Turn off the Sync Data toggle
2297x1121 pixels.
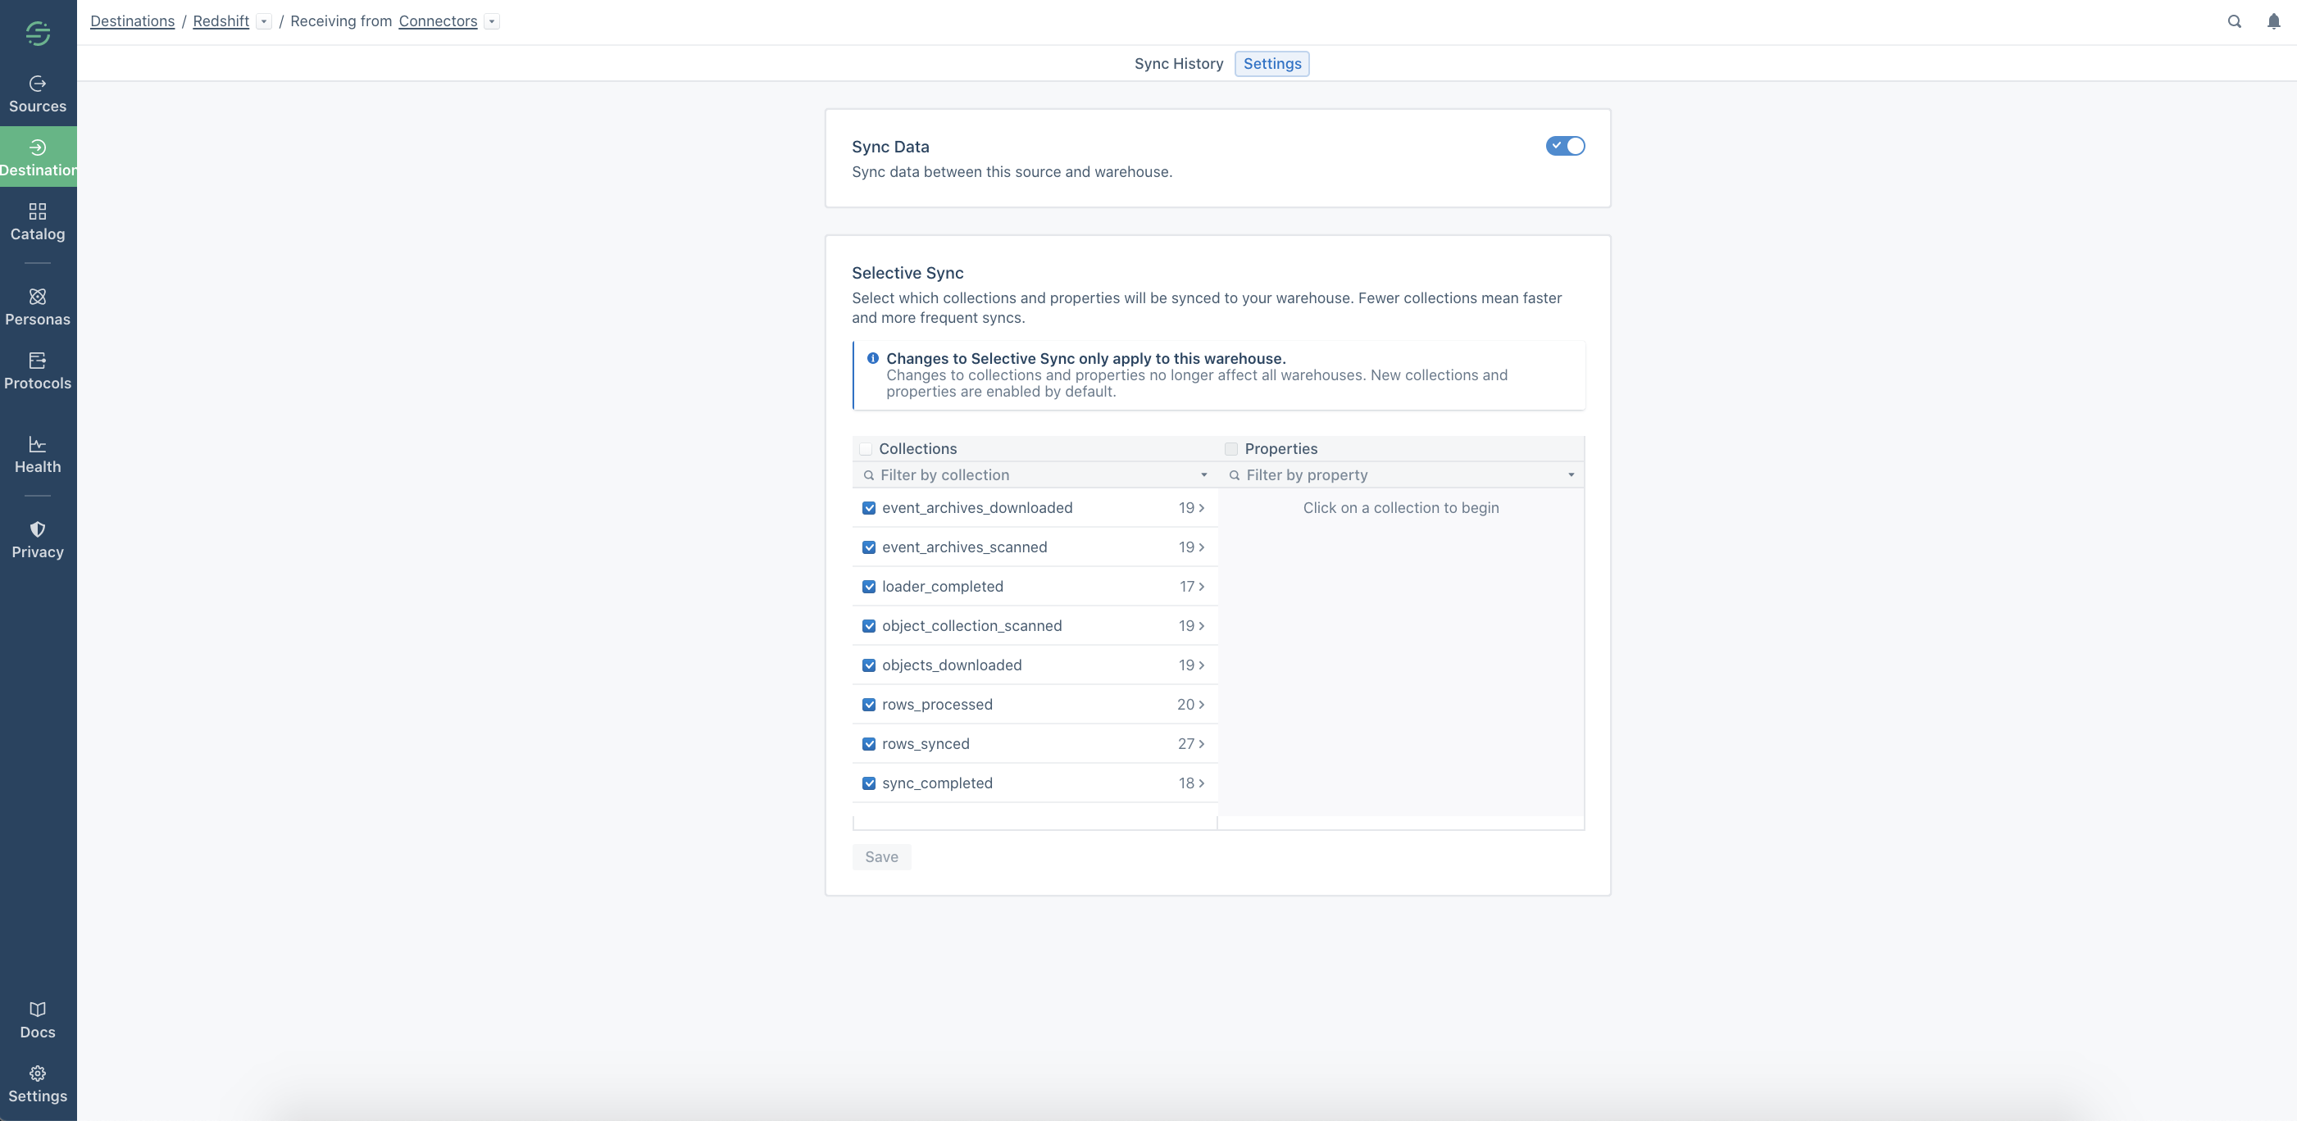coord(1565,146)
